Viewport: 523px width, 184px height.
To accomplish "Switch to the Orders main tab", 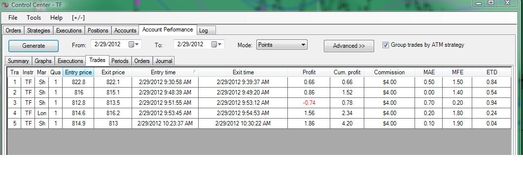I will [x=13, y=31].
